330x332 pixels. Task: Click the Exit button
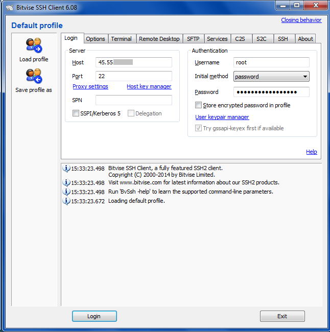point(282,316)
